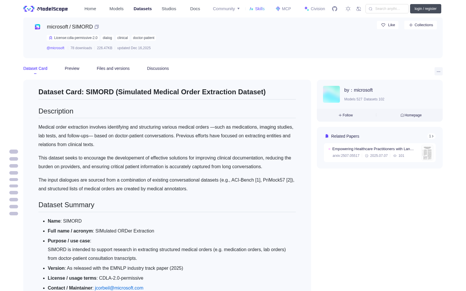Click the 226.47KB size text
This screenshot has width=466, height=291.
click(105, 48)
